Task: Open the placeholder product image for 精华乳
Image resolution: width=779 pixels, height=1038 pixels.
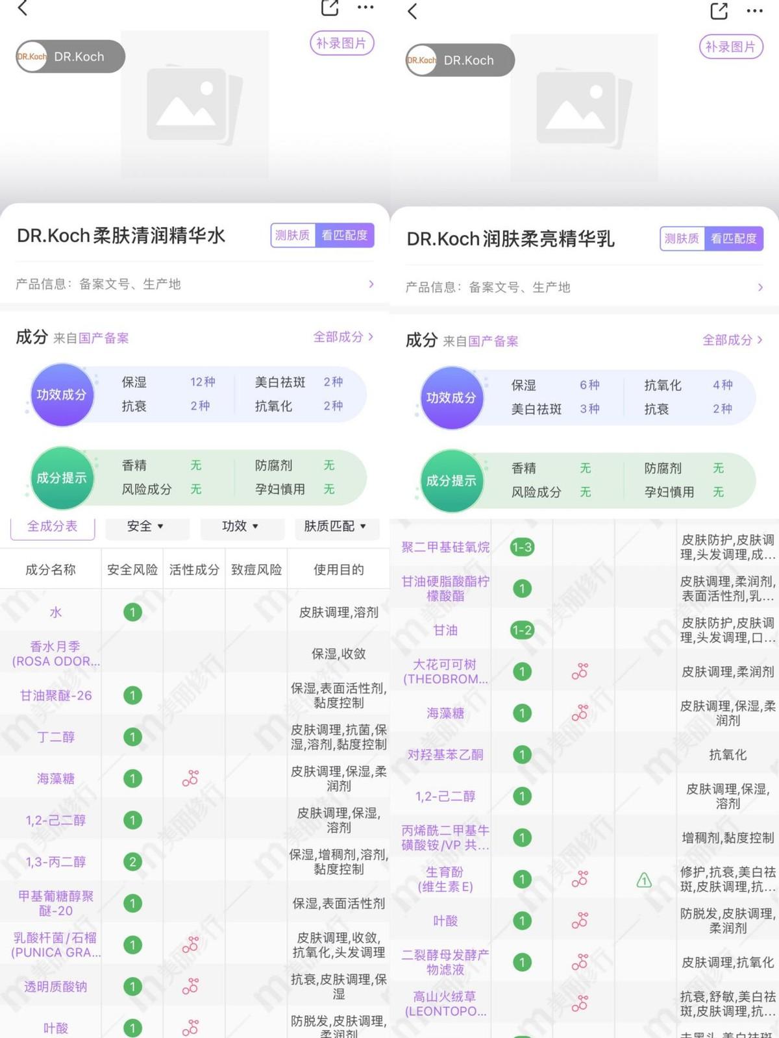Action: (584, 107)
